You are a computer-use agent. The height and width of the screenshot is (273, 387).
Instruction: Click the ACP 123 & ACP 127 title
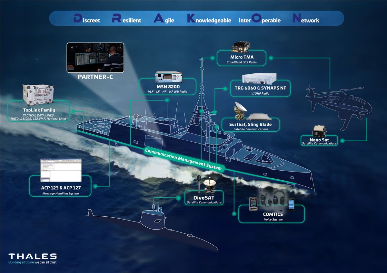61,188
